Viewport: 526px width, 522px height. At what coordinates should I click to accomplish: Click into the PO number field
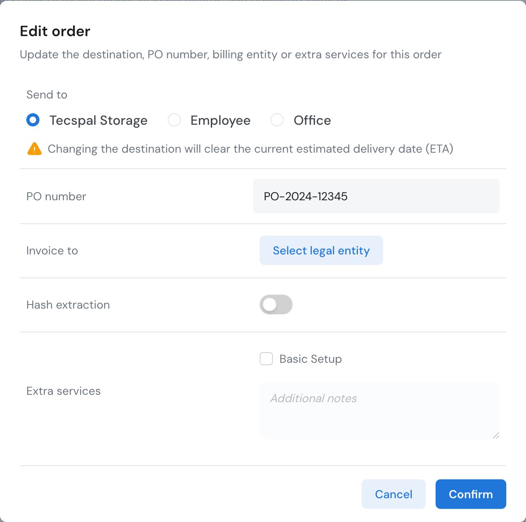coord(376,196)
